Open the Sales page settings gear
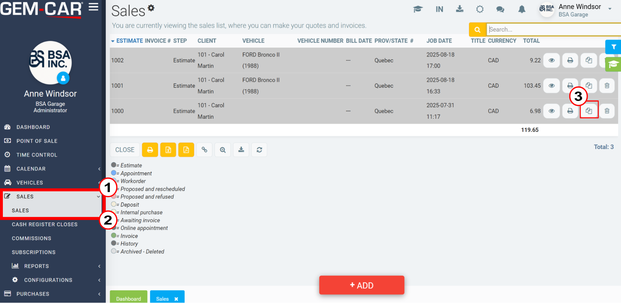The height and width of the screenshot is (303, 621). (151, 8)
